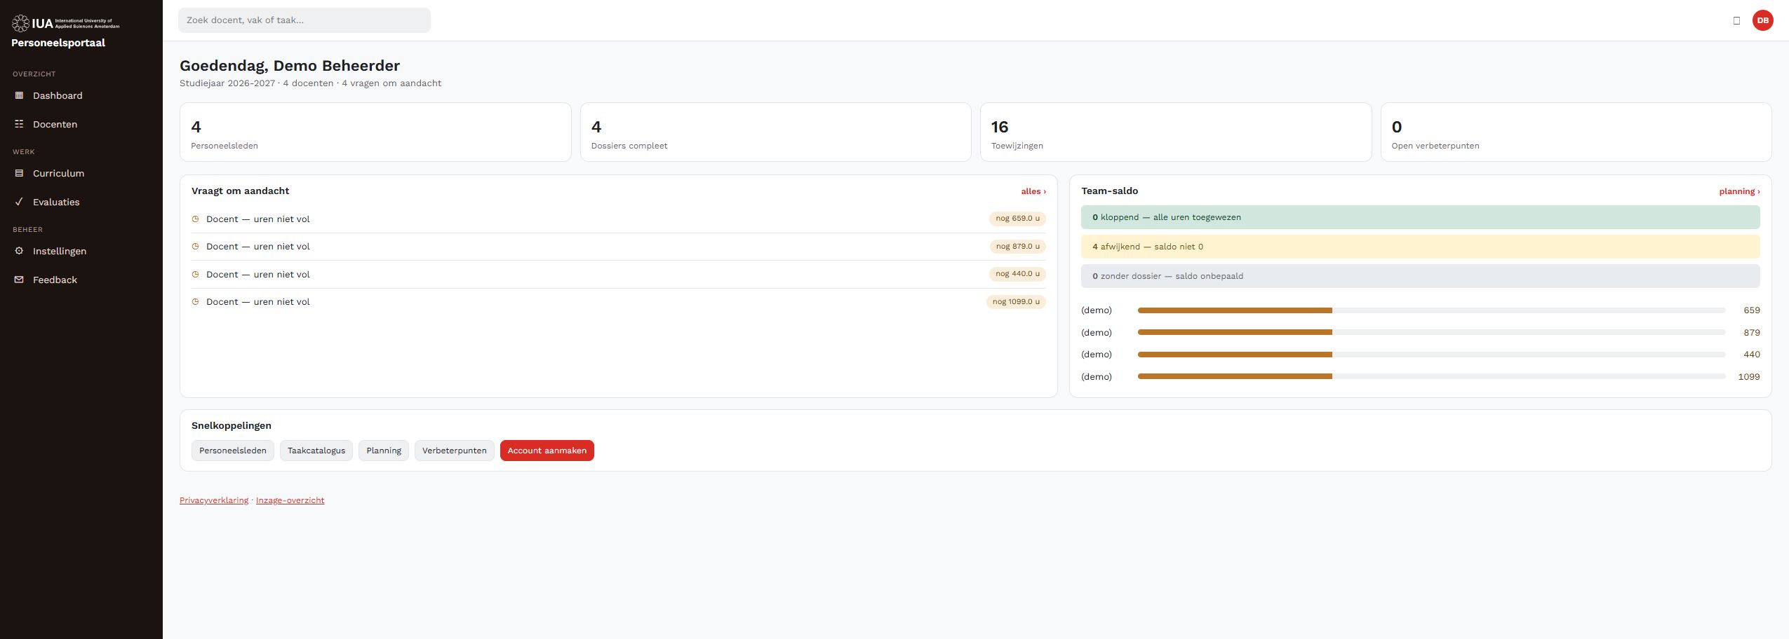The width and height of the screenshot is (1789, 639).
Task: Click the Curriculum icon in sidebar
Action: click(x=19, y=173)
